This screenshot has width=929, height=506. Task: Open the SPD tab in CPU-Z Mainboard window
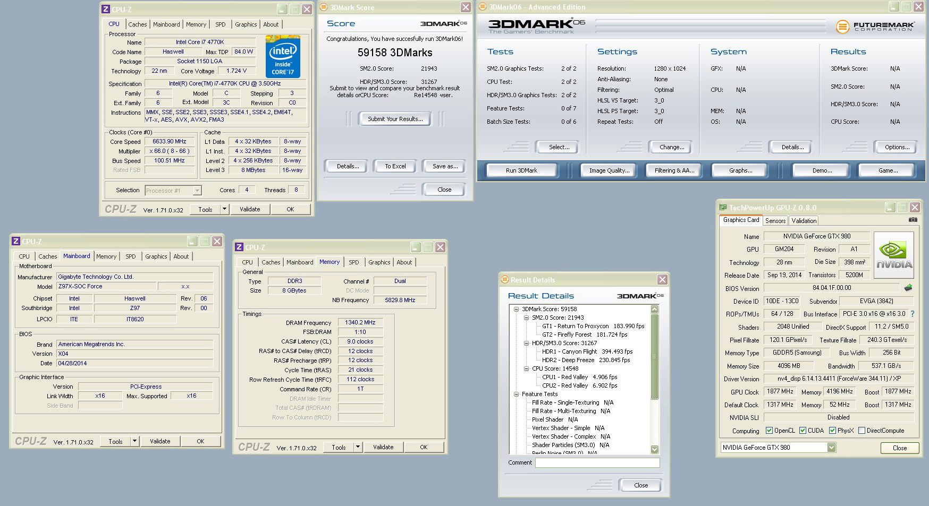(x=131, y=256)
